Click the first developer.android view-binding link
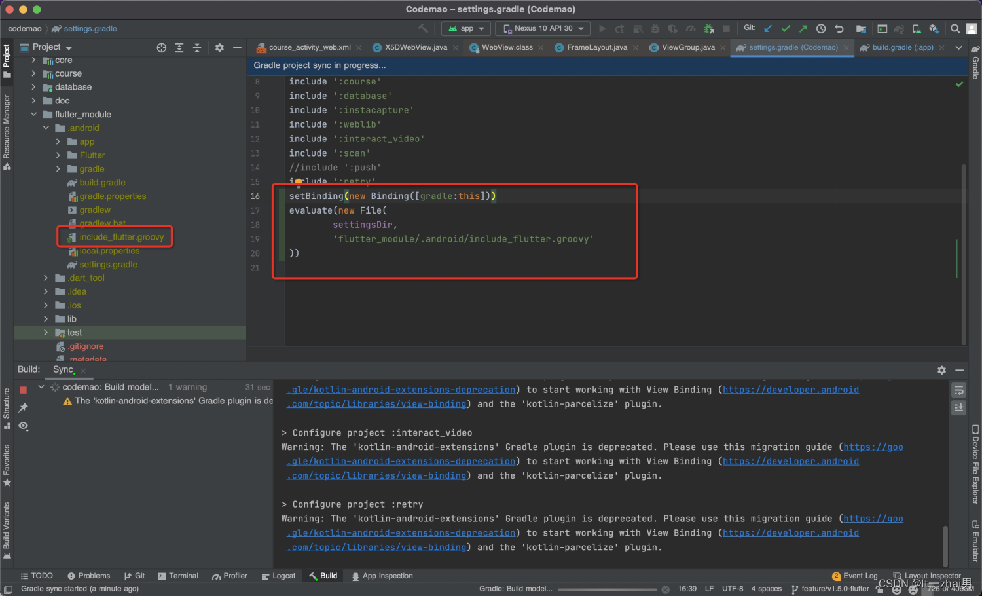 [791, 390]
